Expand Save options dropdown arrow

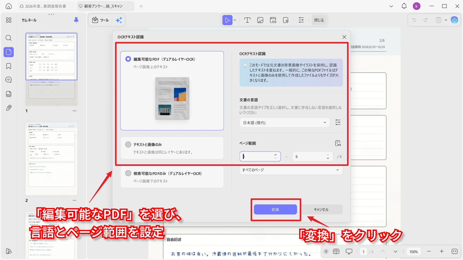point(446,20)
